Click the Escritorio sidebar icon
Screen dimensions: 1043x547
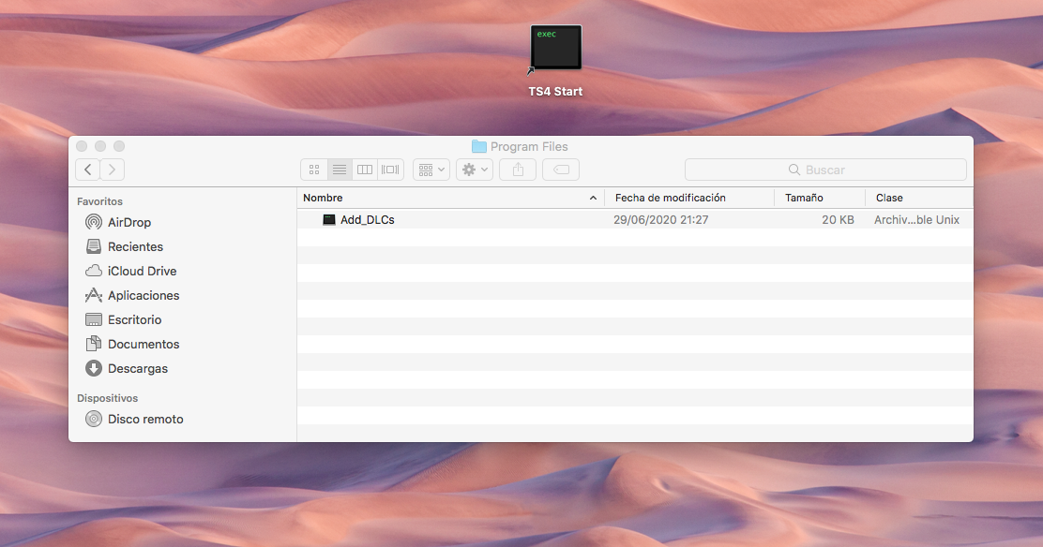(x=94, y=319)
